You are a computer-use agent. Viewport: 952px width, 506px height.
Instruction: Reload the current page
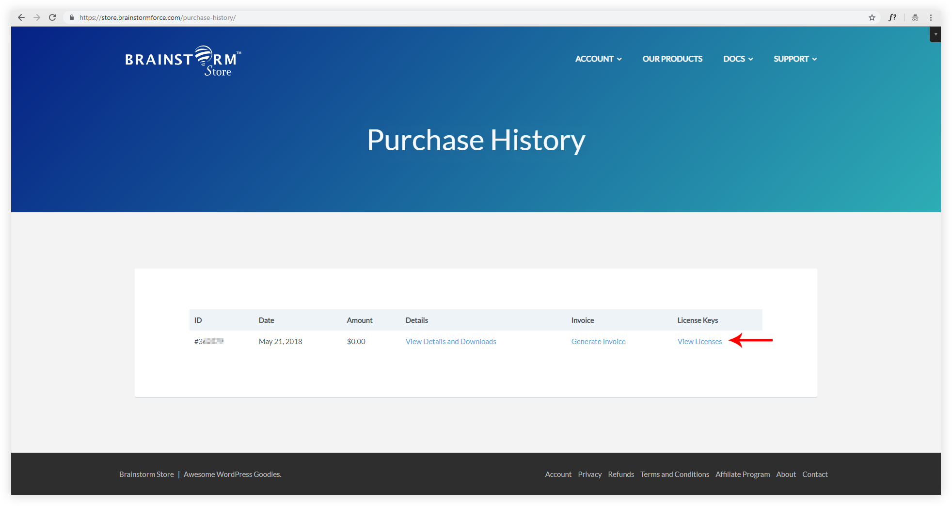click(52, 17)
